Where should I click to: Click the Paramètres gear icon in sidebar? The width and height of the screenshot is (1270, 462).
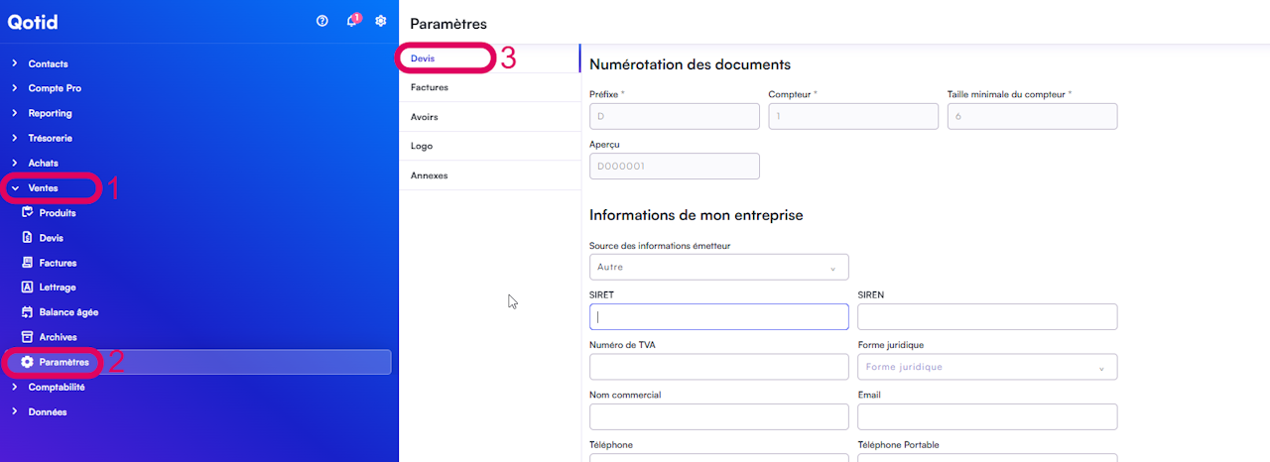click(x=28, y=362)
